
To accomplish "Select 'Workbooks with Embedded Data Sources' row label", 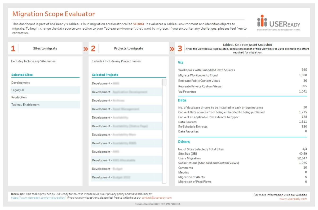I will click(207, 70).
